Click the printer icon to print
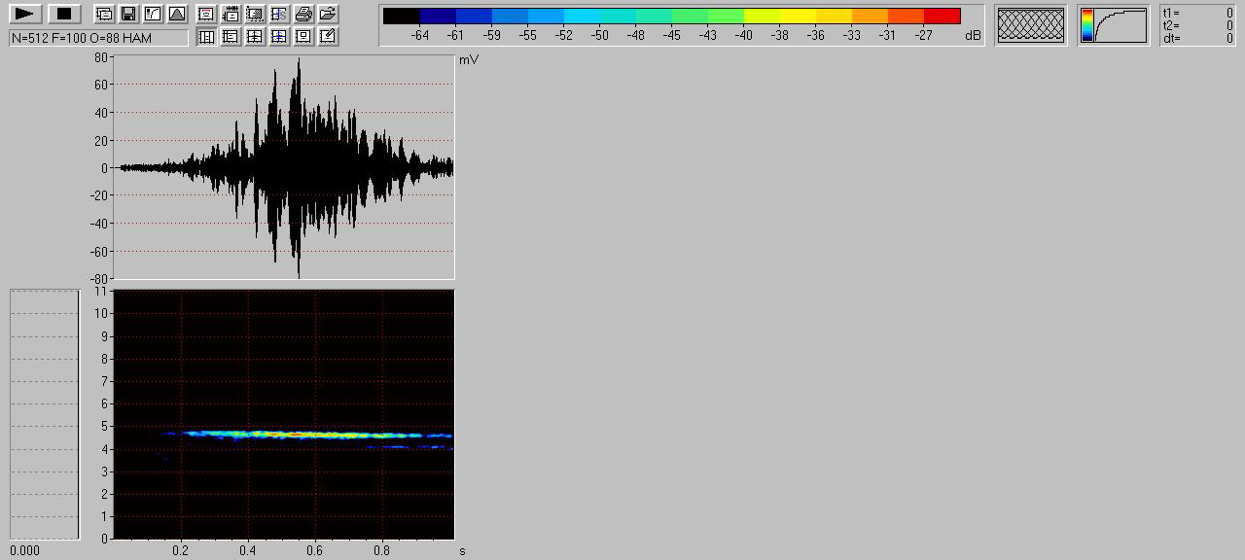 (303, 14)
